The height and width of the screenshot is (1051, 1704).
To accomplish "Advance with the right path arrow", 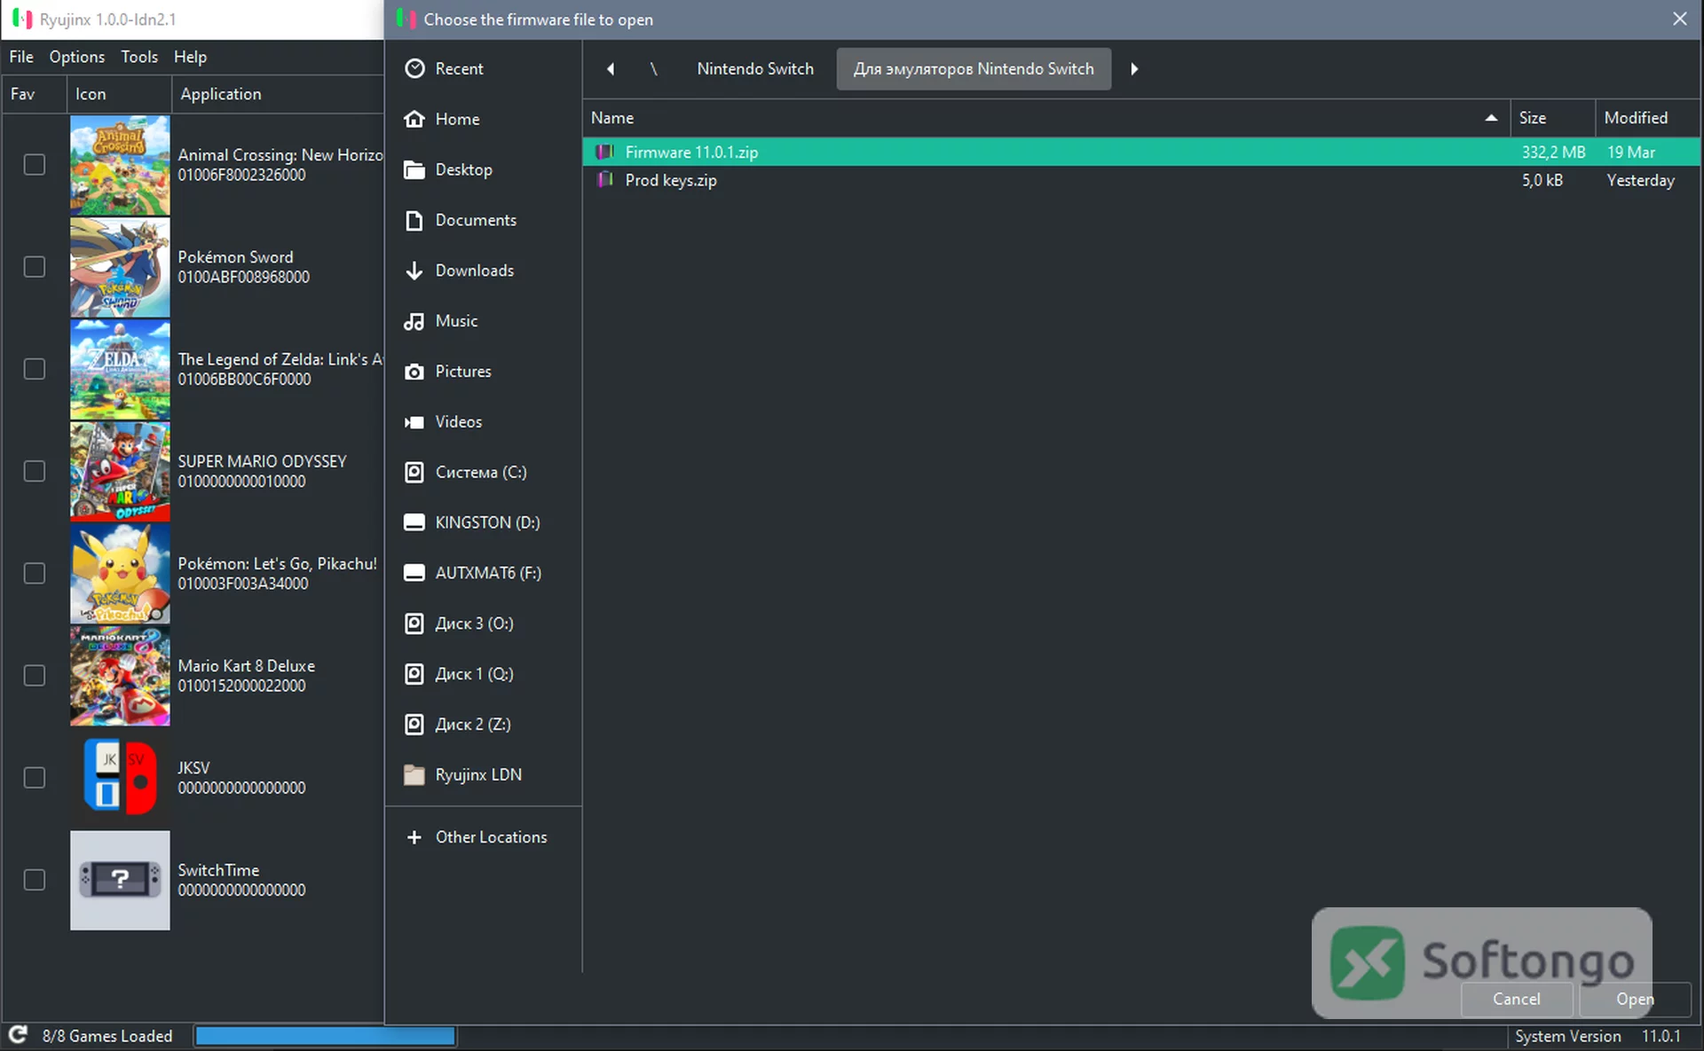I will coord(1134,69).
